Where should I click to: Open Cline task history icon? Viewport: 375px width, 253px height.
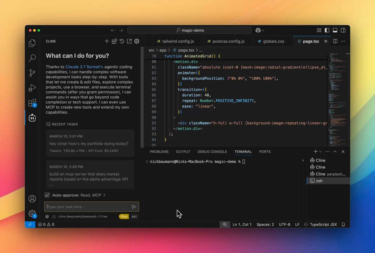point(122,41)
